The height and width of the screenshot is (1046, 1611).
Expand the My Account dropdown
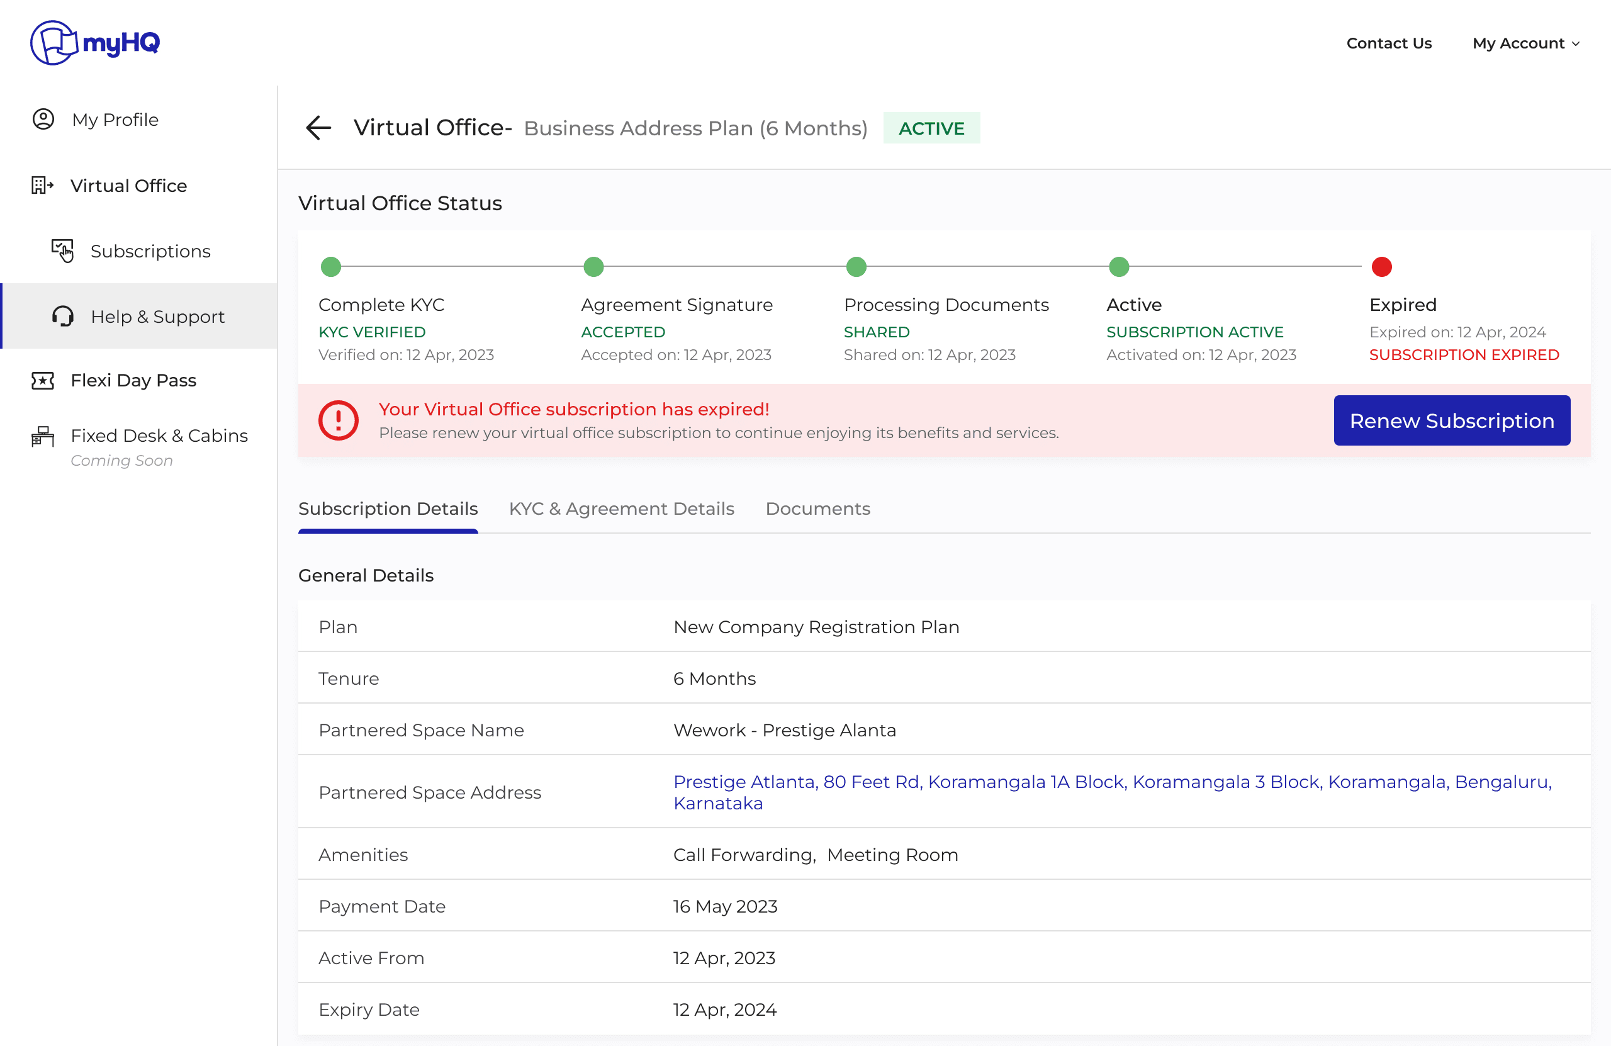[1525, 43]
